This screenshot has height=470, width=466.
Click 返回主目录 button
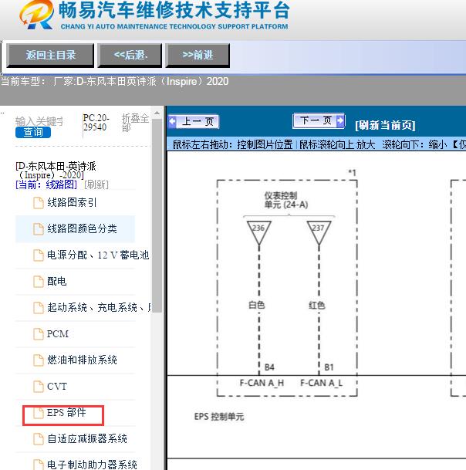coord(50,56)
